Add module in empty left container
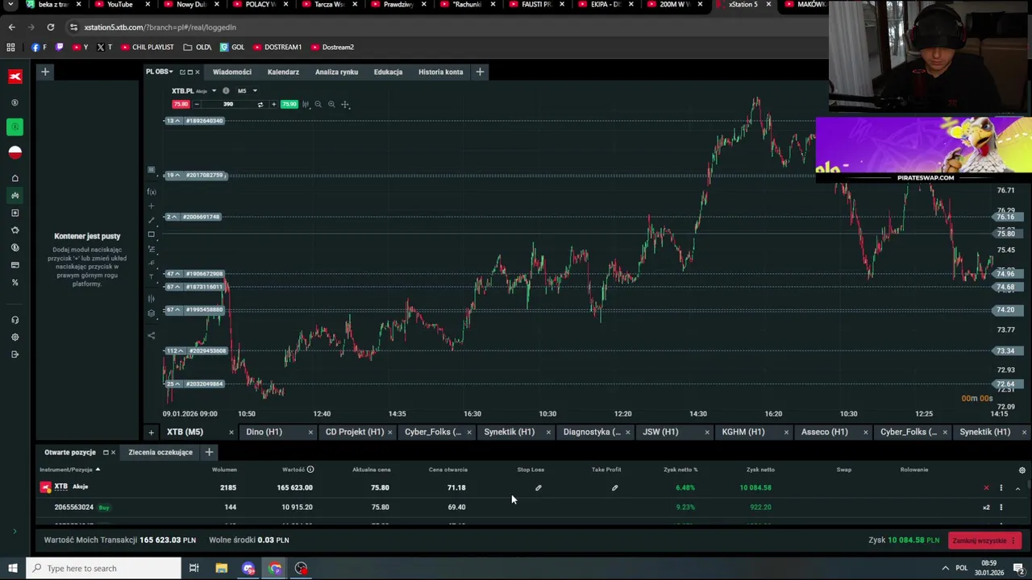Viewport: 1032px width, 580px height. pos(45,72)
